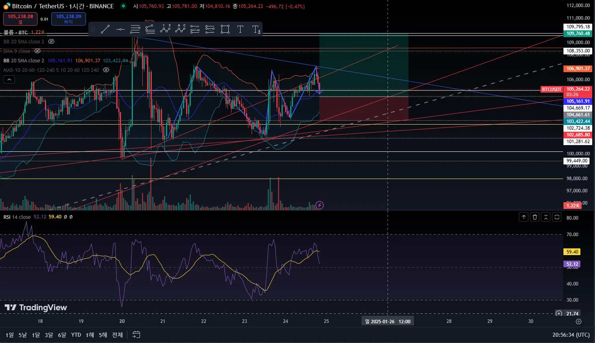The width and height of the screenshot is (595, 343).
Task: Show hidden BB 20 SMA close 2 indicator
Action: (51, 41)
